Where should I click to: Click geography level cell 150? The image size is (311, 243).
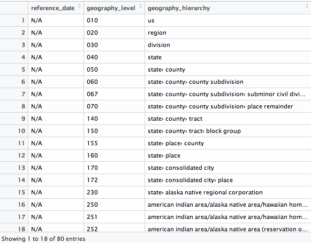[x=114, y=131]
